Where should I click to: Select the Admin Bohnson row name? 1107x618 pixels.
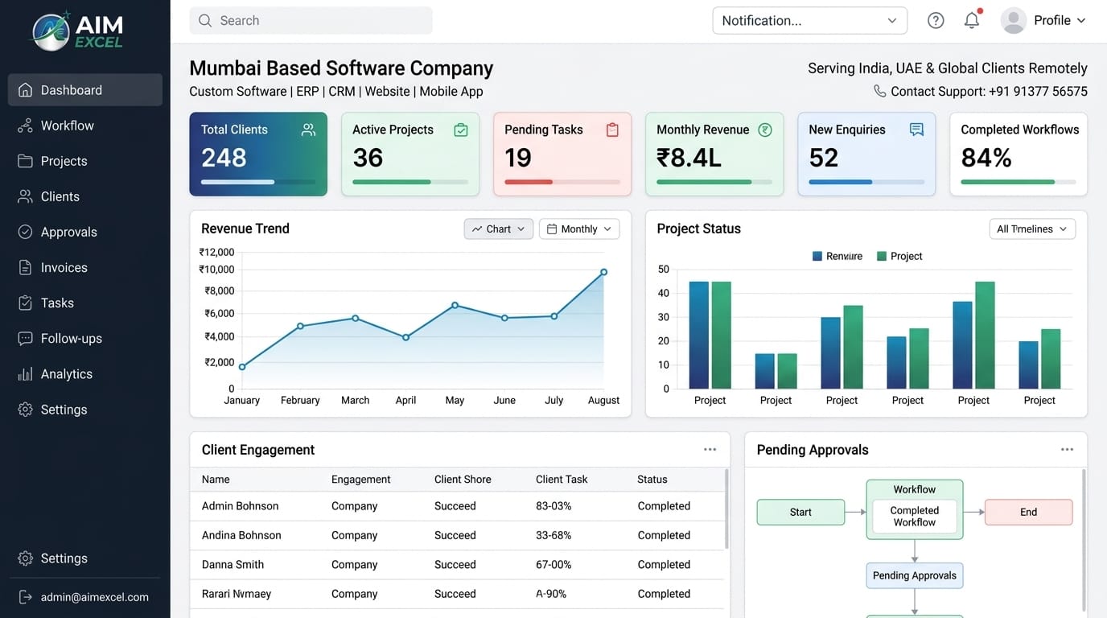(240, 506)
